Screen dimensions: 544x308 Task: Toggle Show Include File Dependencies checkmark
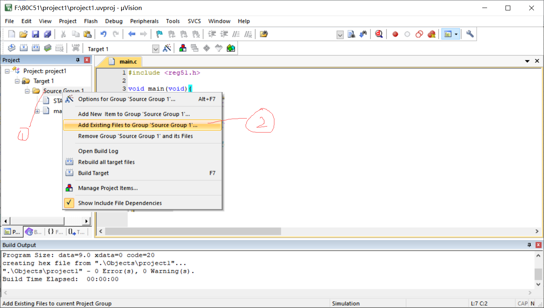pyautogui.click(x=70, y=203)
